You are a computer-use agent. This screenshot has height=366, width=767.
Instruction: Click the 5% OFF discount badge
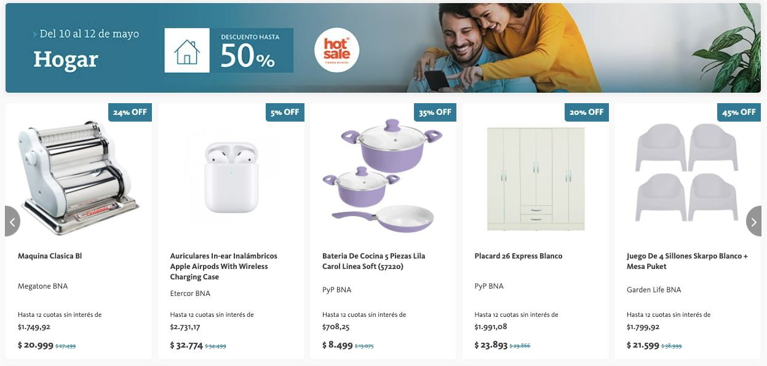tap(285, 112)
